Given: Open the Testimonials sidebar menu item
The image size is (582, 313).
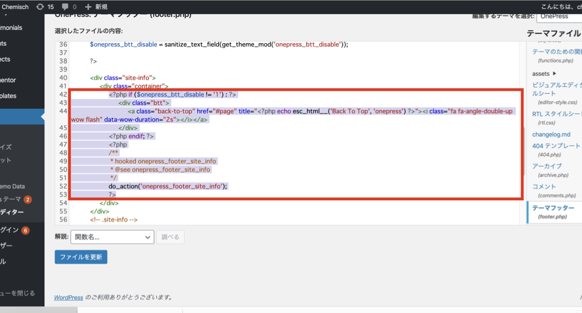Looking at the screenshot, I should point(11,28).
